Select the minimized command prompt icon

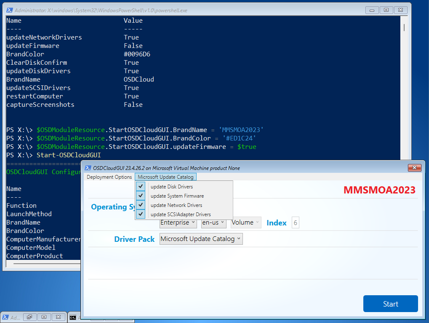coord(73,318)
